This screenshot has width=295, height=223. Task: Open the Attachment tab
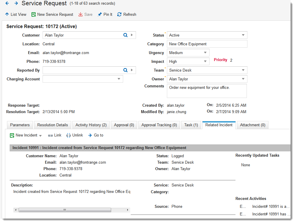[x=252, y=125]
